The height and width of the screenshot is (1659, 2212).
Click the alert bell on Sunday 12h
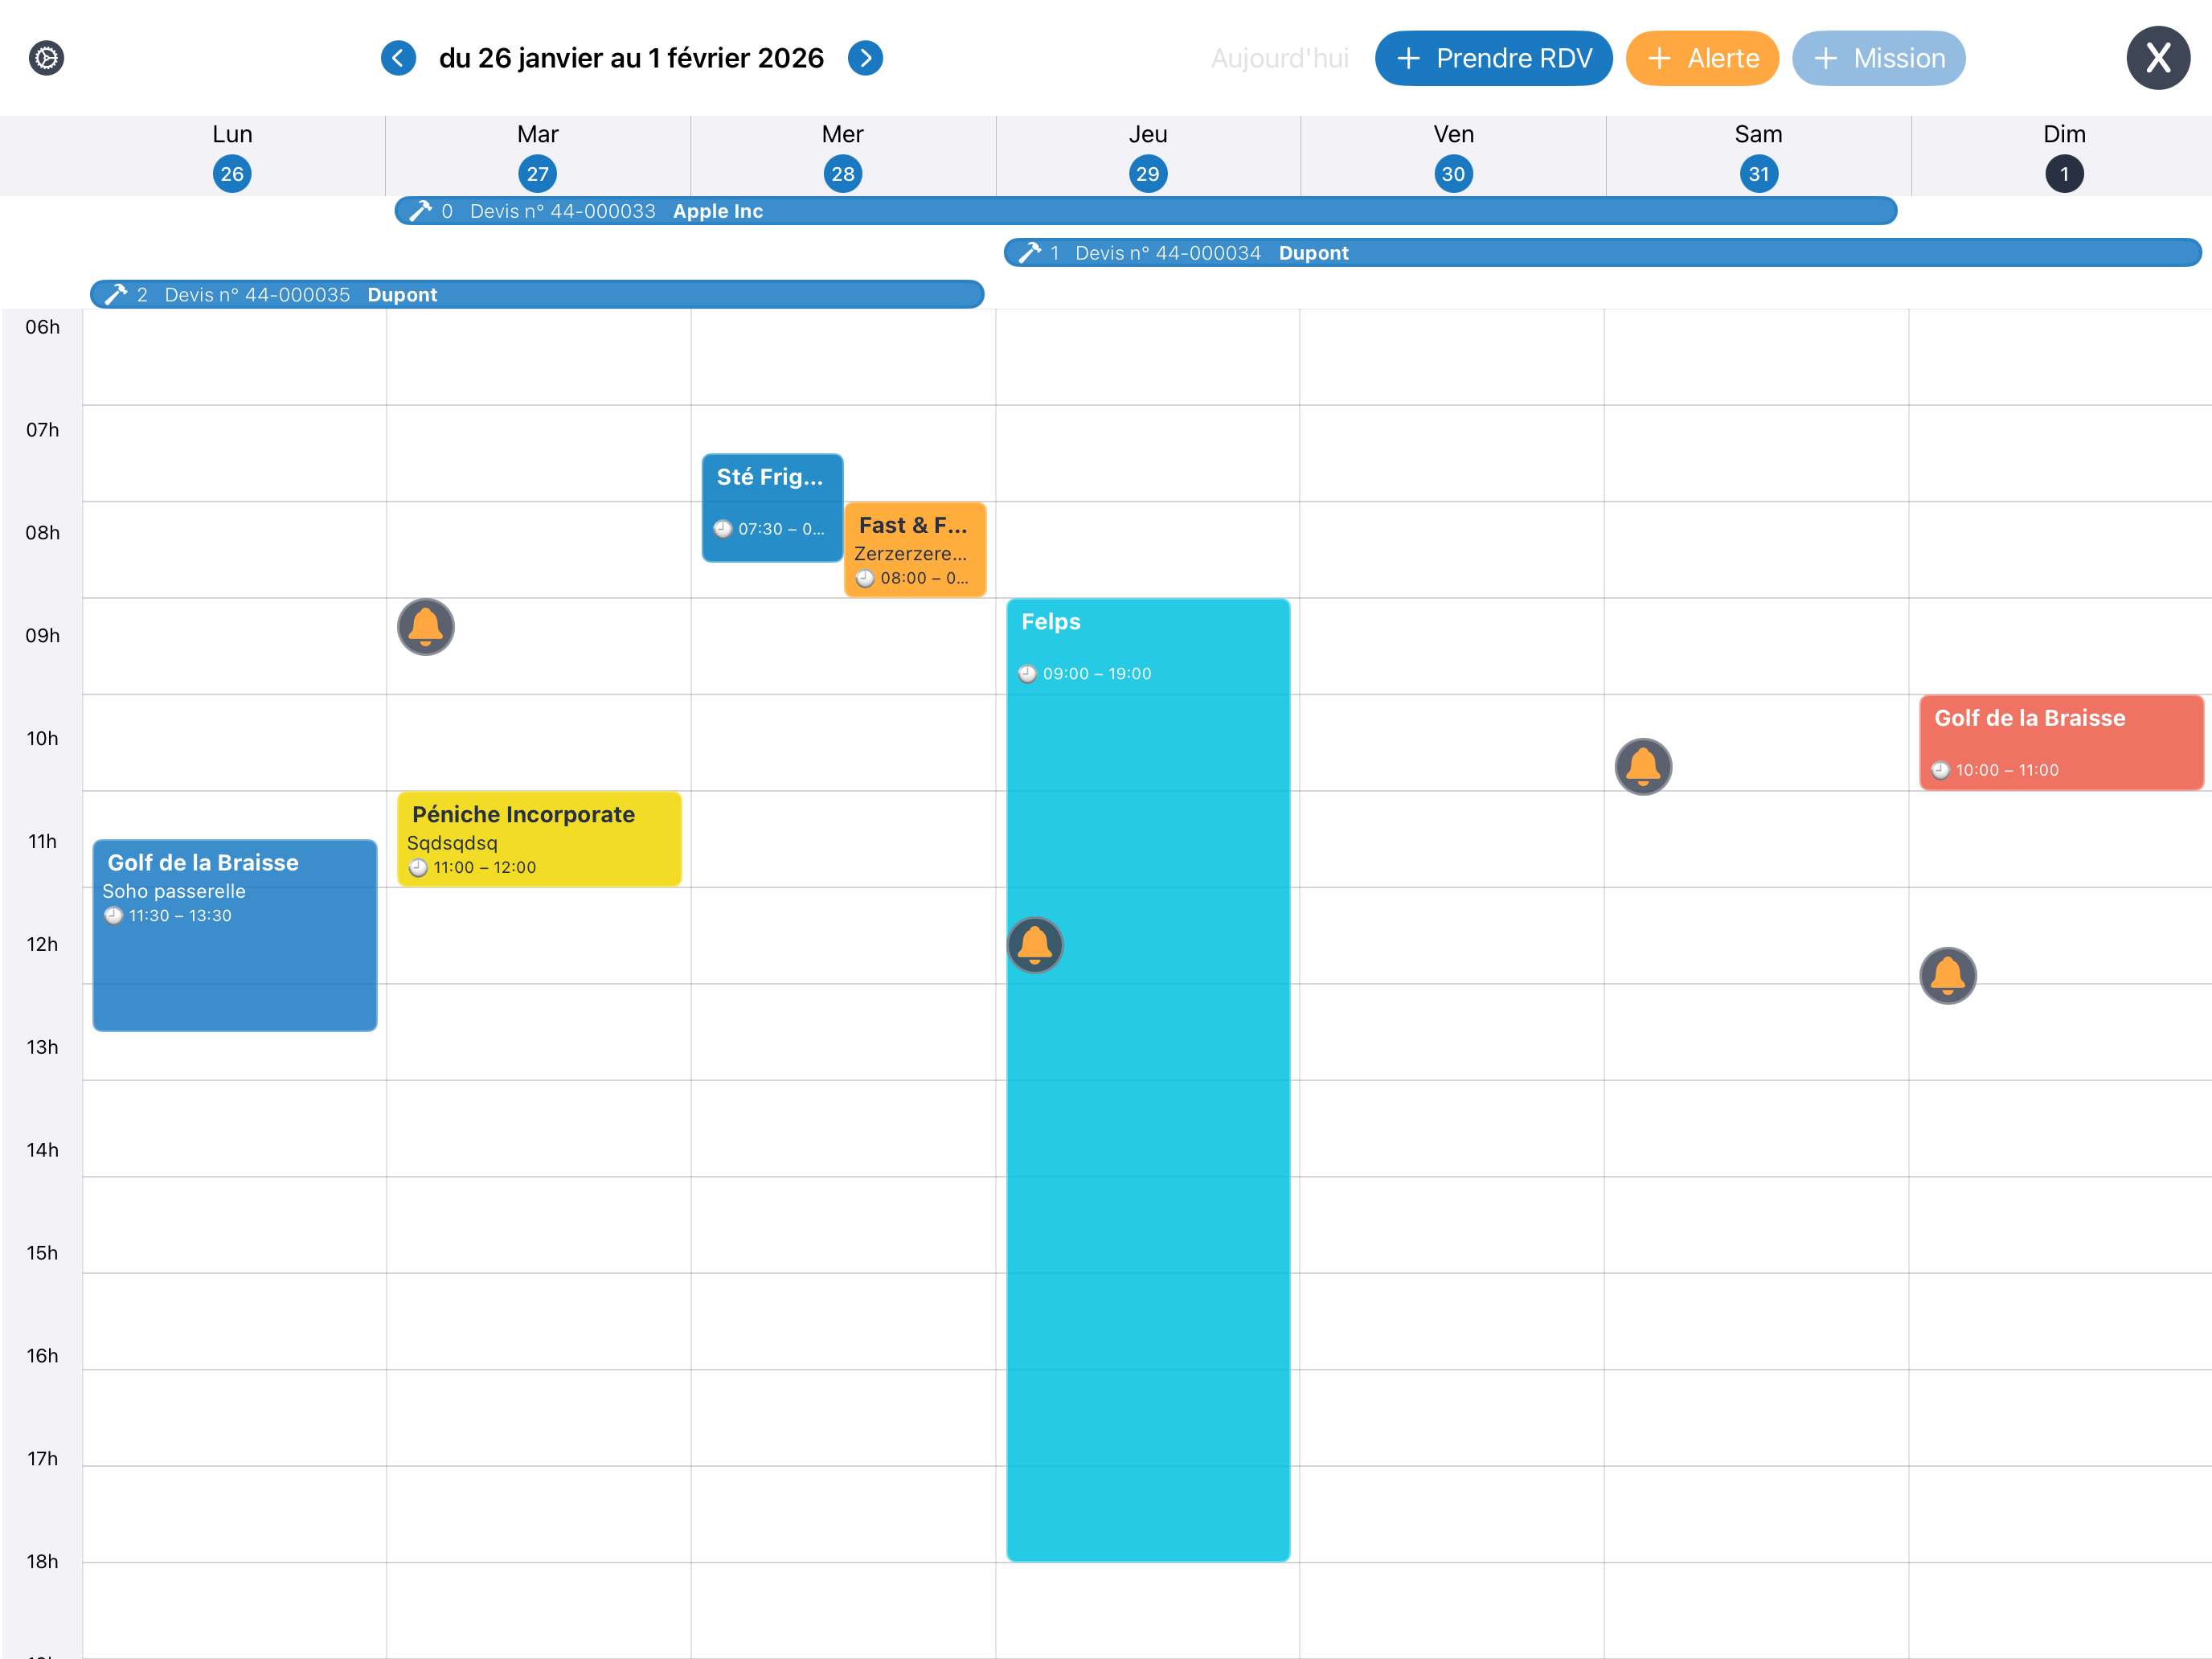[1947, 975]
